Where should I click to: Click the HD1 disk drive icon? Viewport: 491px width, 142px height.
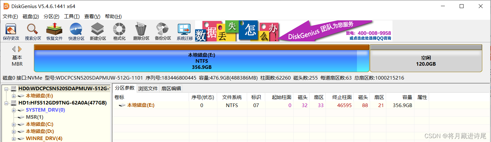14,103
